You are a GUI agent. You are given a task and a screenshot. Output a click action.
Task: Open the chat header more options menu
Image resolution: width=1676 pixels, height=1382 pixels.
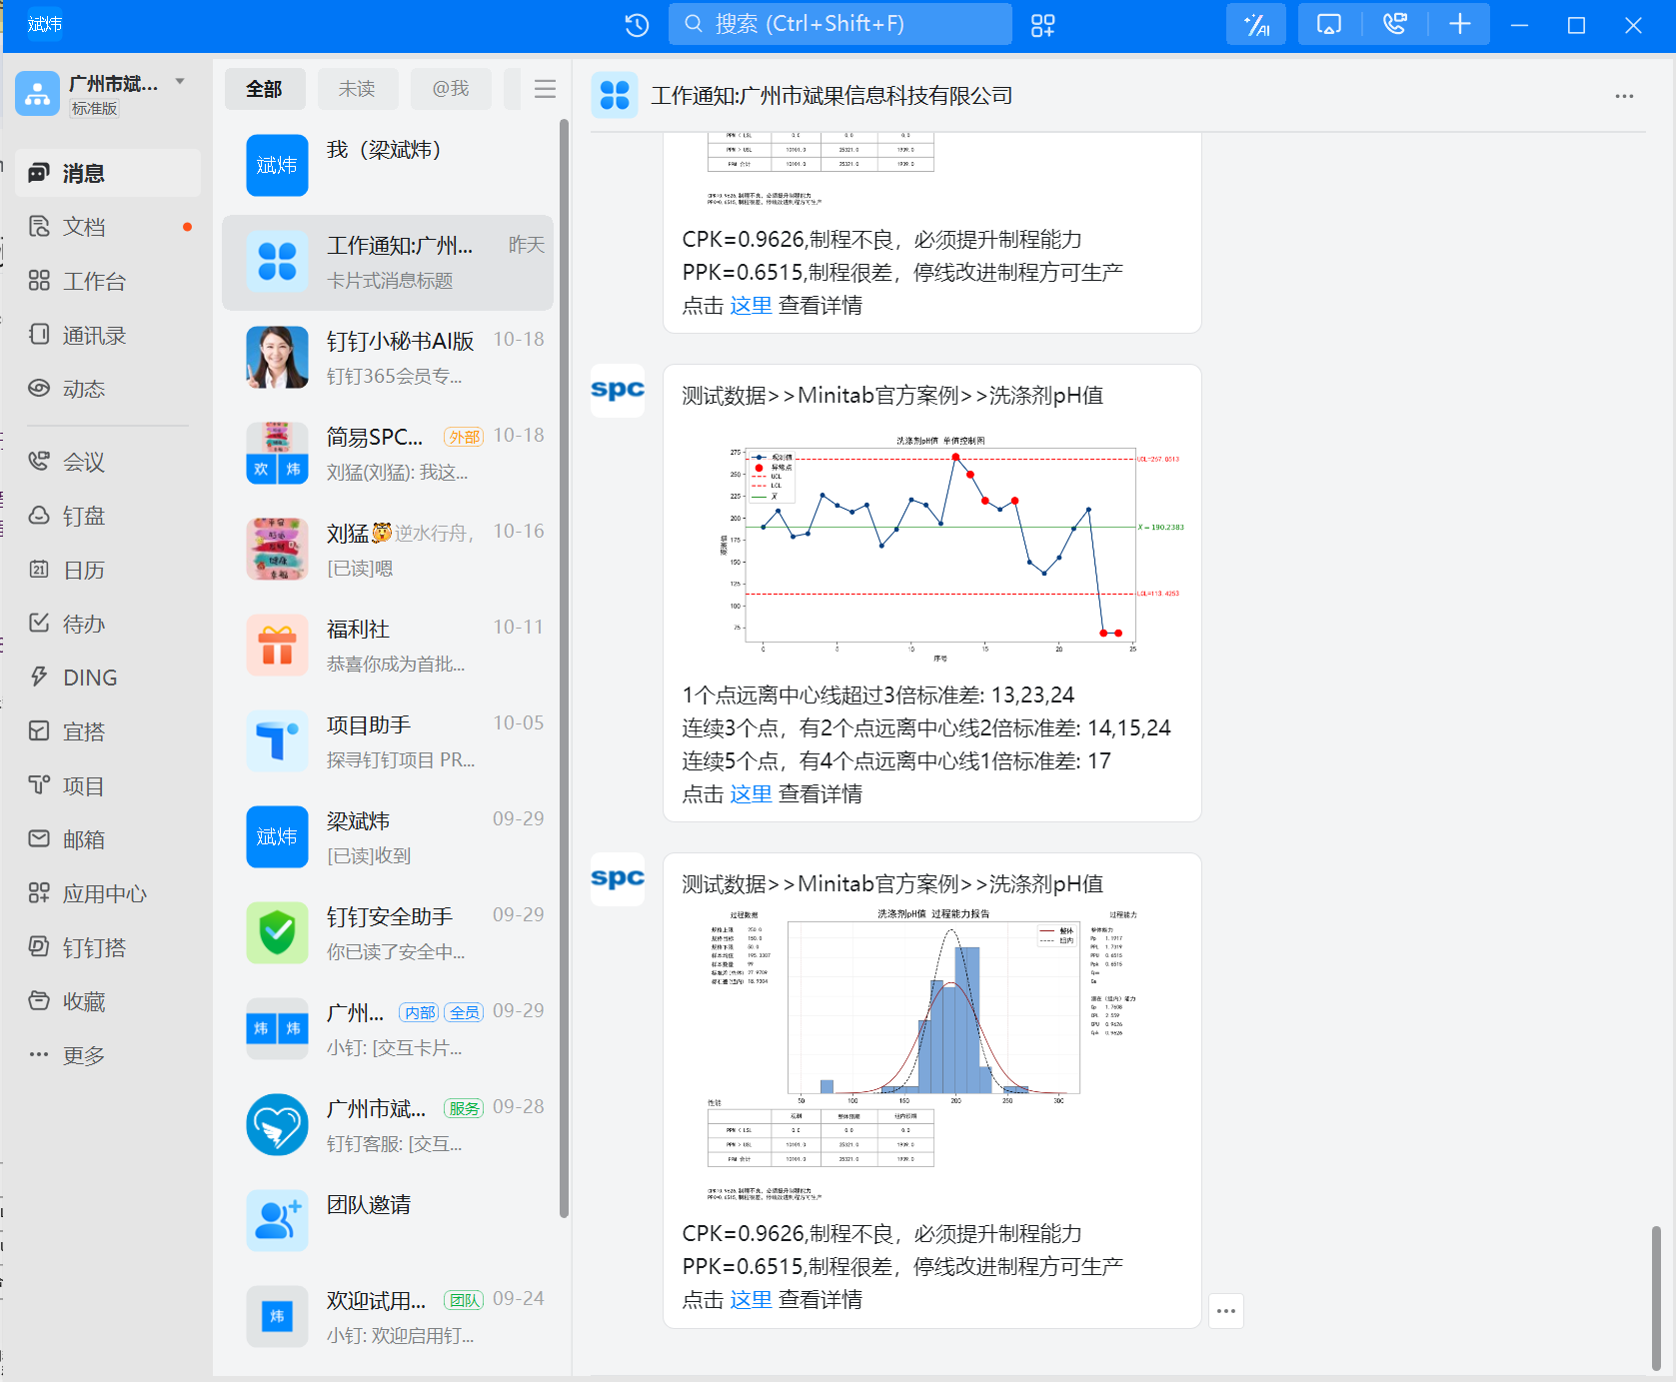coord(1624,96)
